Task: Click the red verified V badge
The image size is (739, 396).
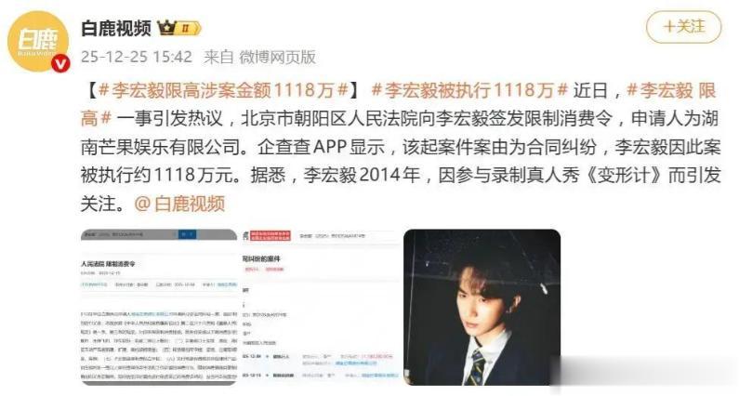Action: [x=60, y=64]
